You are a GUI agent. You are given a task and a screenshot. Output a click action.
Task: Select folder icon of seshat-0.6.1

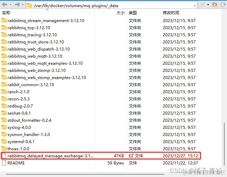pos(4,113)
